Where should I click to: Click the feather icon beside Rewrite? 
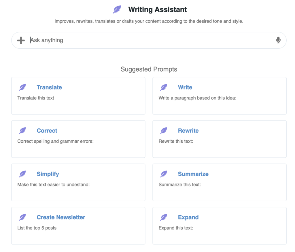click(164, 131)
